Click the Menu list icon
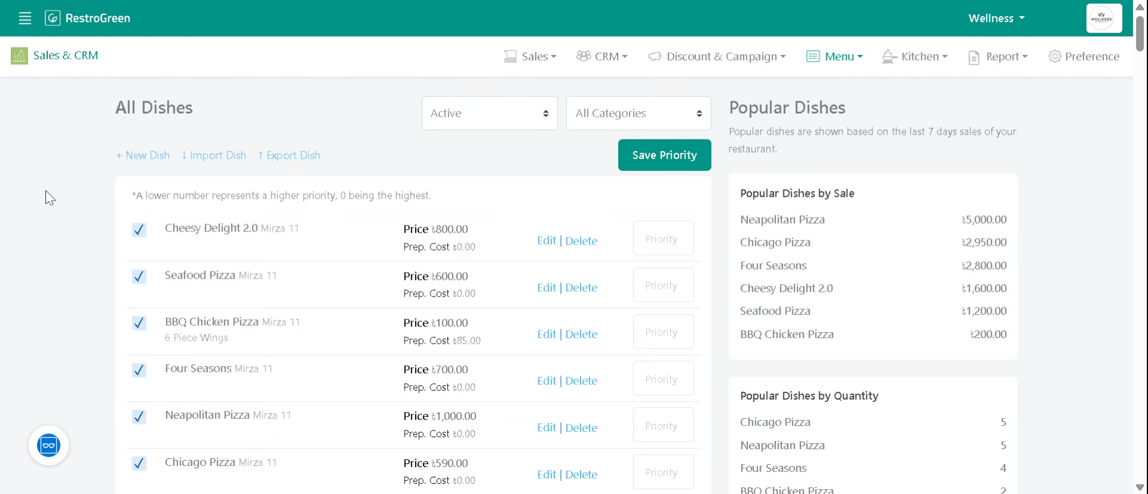The height and width of the screenshot is (494, 1148). [x=813, y=56]
